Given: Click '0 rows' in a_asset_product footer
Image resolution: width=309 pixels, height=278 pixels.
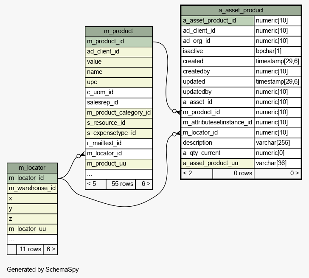Looking at the screenshot, I should pos(233,174).
